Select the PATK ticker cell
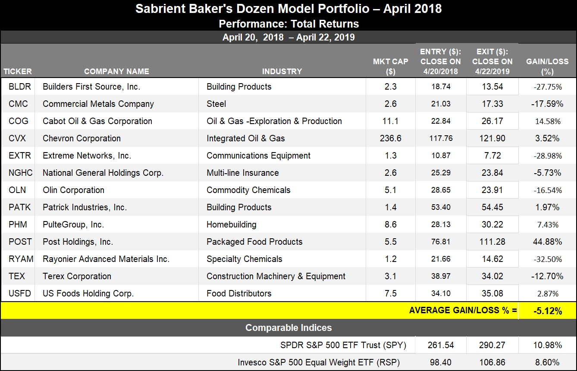 (x=20, y=207)
